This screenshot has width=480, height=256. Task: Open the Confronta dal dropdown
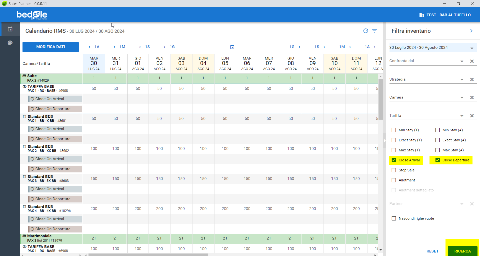[x=462, y=61]
